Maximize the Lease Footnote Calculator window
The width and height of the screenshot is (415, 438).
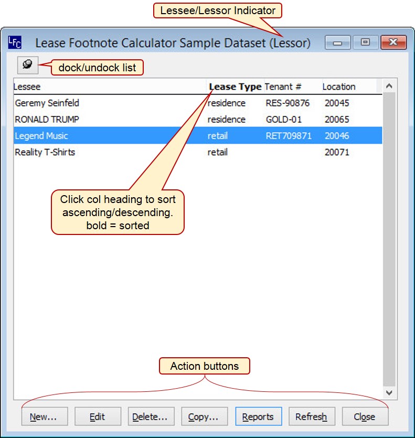tap(365, 42)
